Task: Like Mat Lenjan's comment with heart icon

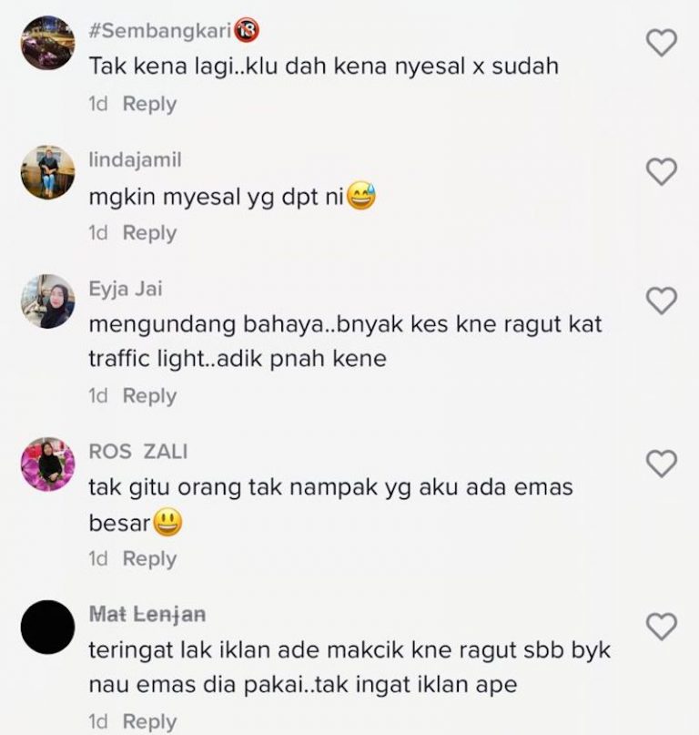Action: (x=662, y=627)
